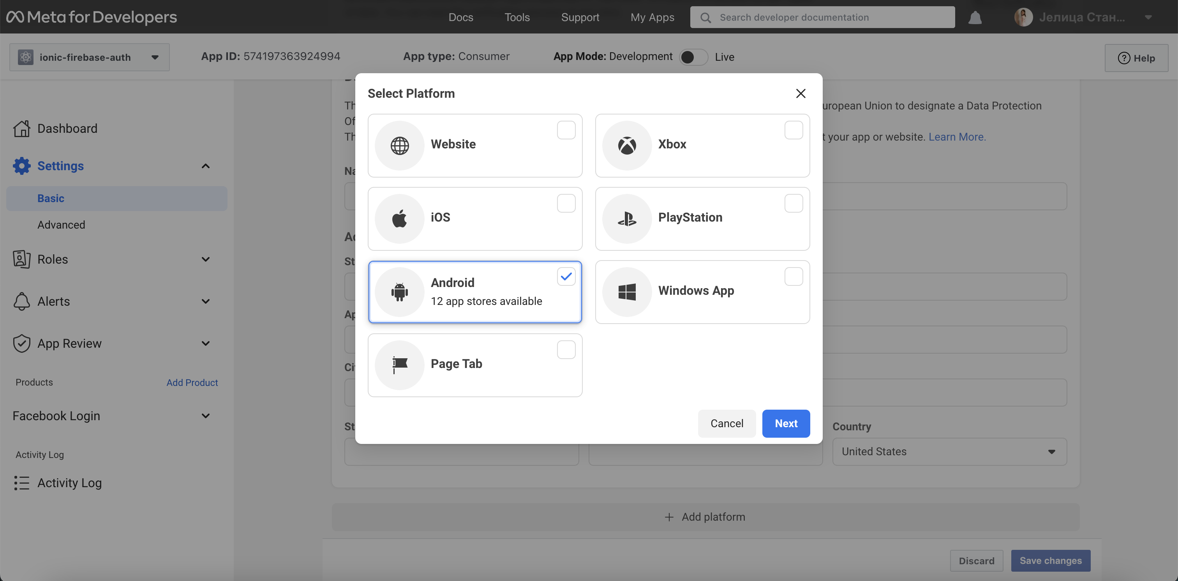Image resolution: width=1178 pixels, height=581 pixels.
Task: Click the Meta for Developers logo
Action: click(92, 17)
